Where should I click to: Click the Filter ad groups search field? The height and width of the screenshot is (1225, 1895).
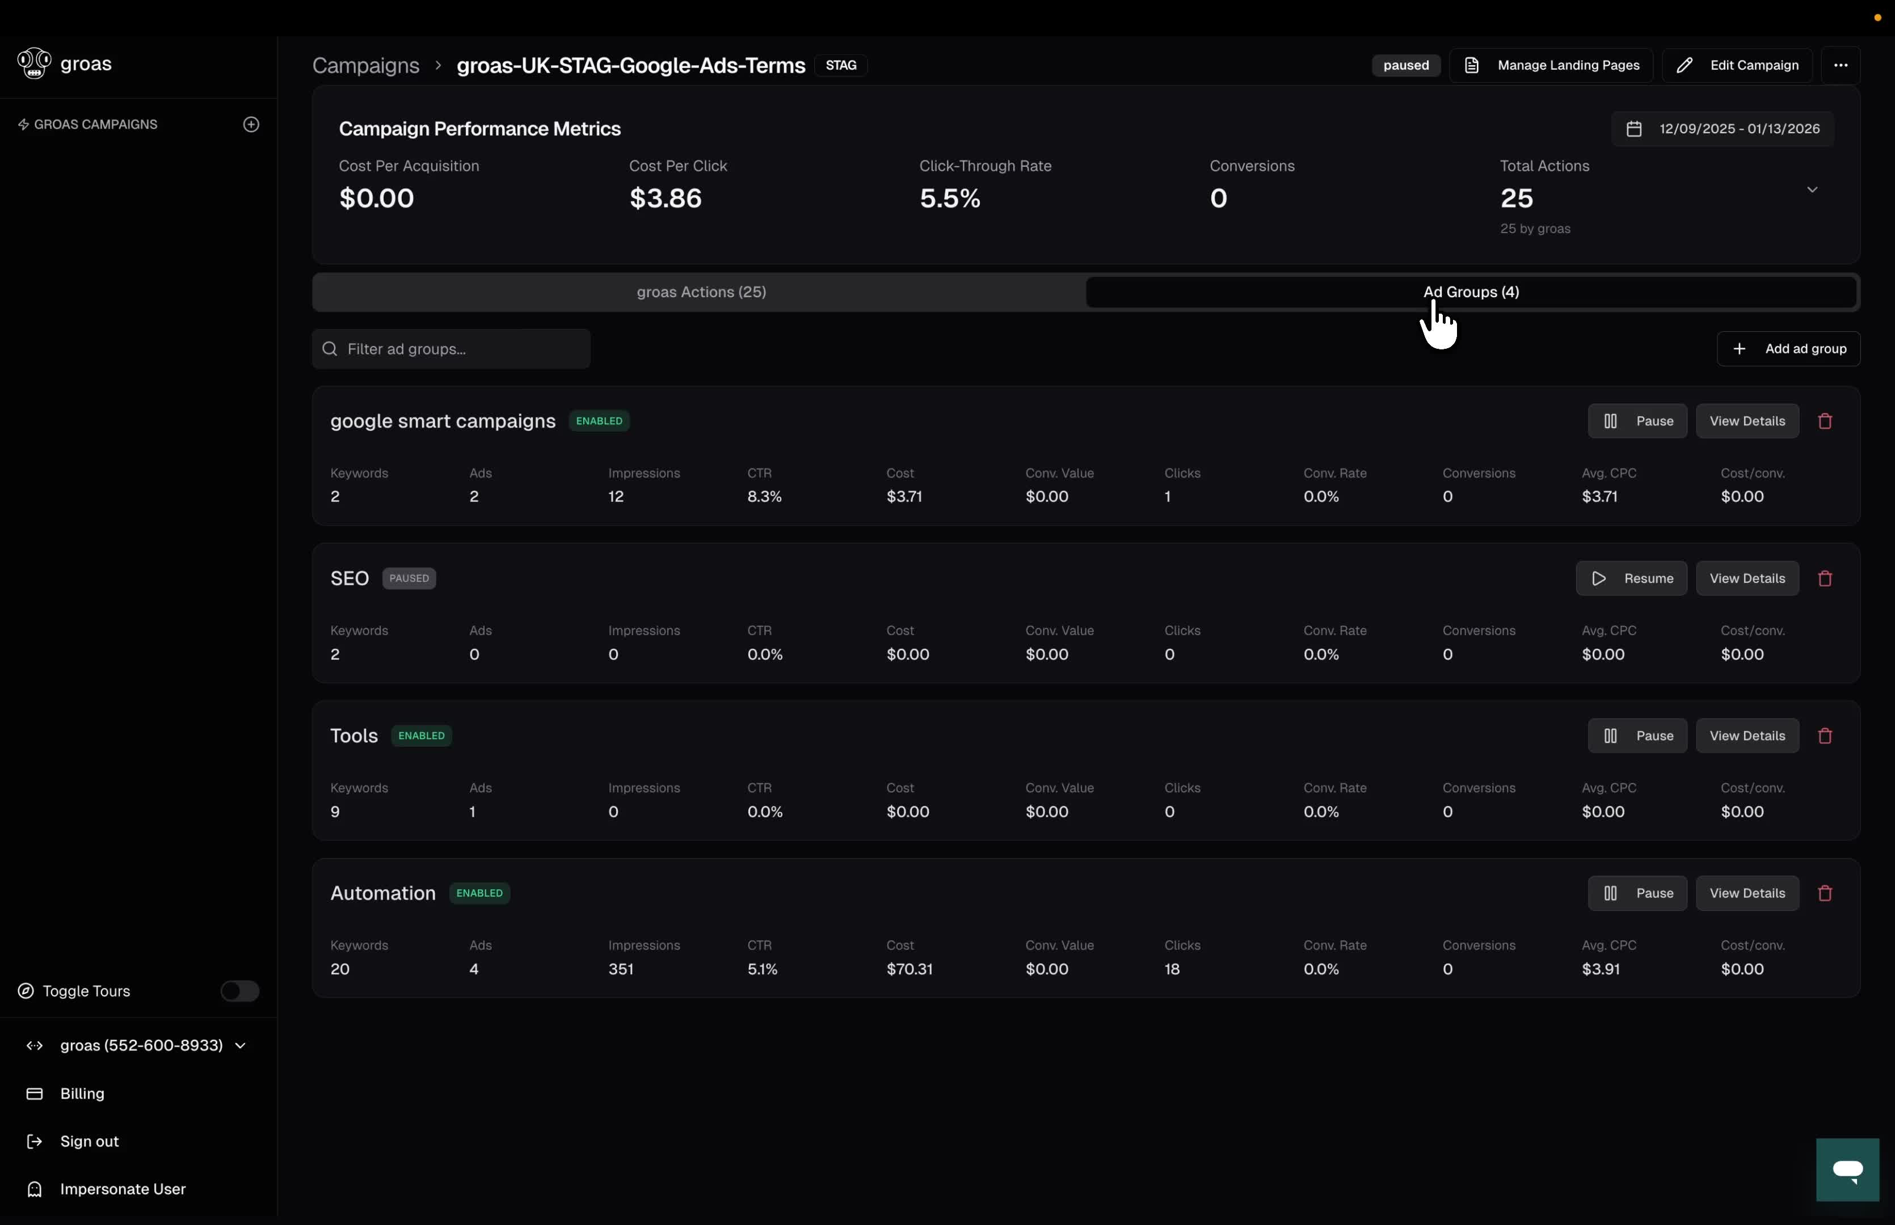tap(451, 349)
